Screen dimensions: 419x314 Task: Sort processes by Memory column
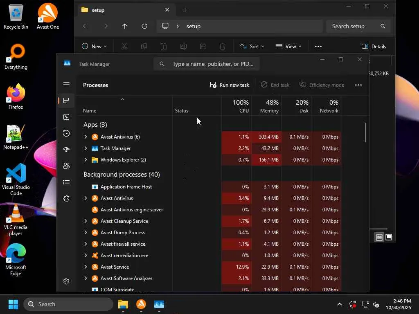266,106
